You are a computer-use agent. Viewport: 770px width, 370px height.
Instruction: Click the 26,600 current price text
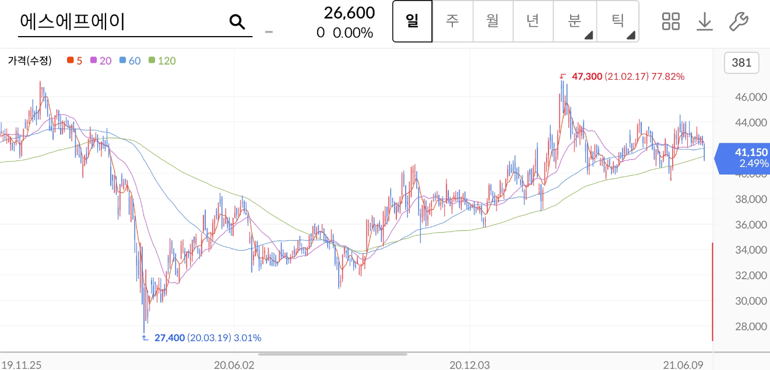(350, 12)
